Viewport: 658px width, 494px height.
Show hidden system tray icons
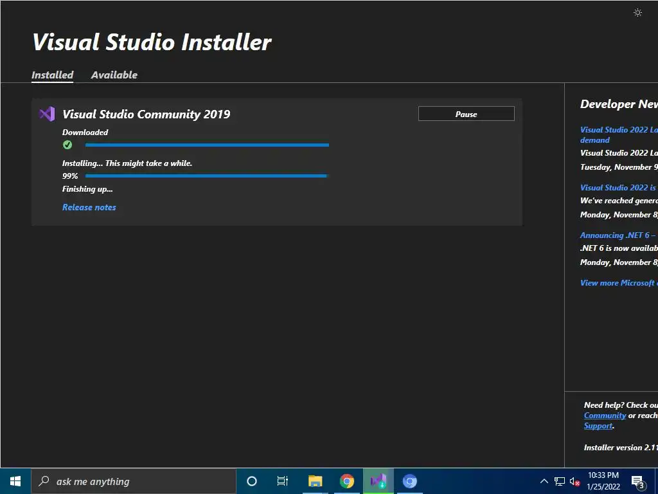[544, 481]
